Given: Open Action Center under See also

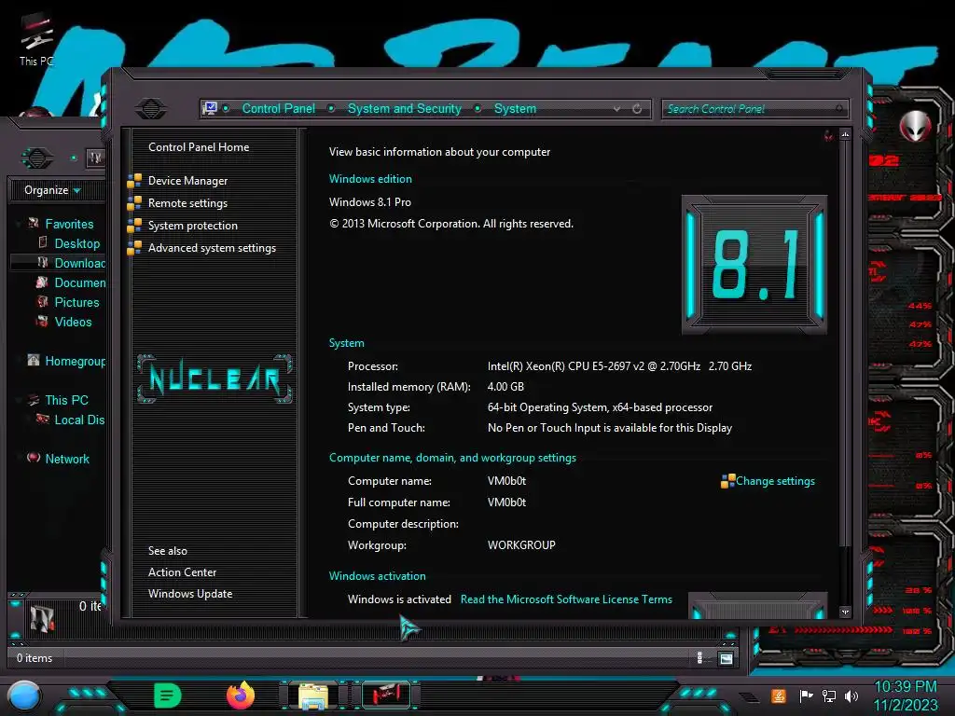Looking at the screenshot, I should [182, 572].
